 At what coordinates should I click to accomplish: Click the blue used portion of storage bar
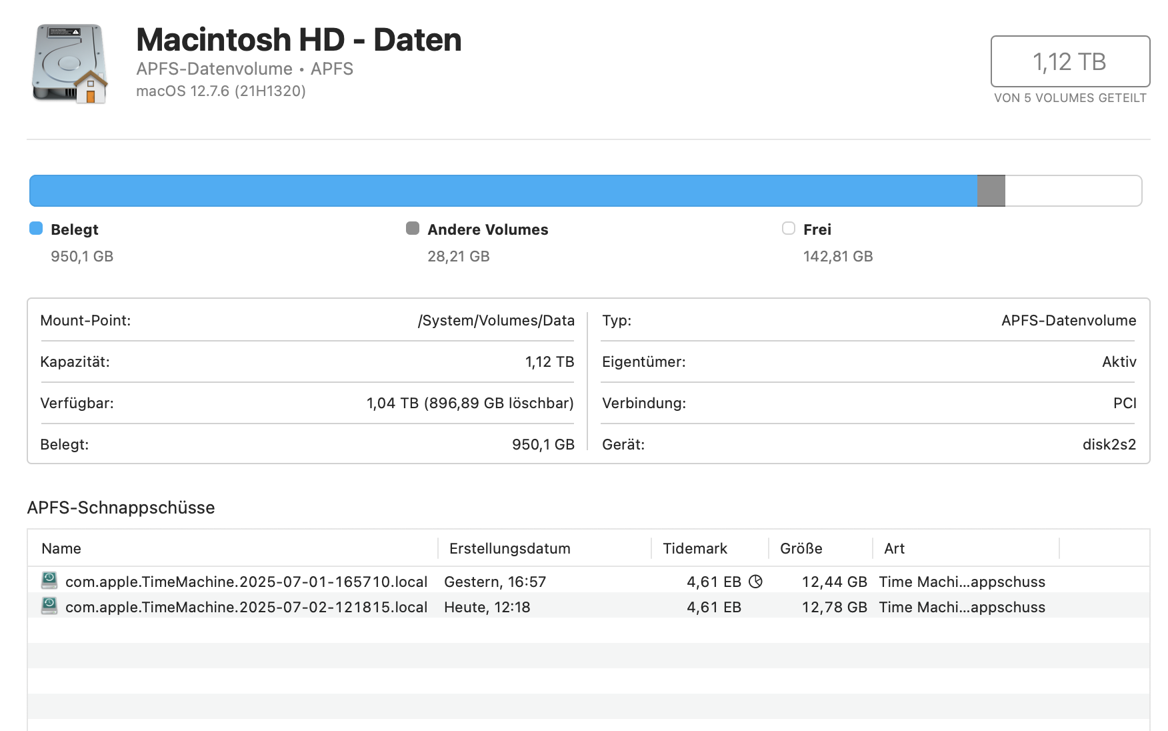point(503,191)
